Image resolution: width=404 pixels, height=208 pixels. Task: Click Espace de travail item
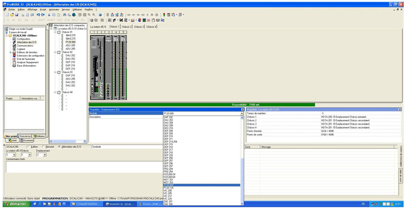(x=18, y=32)
